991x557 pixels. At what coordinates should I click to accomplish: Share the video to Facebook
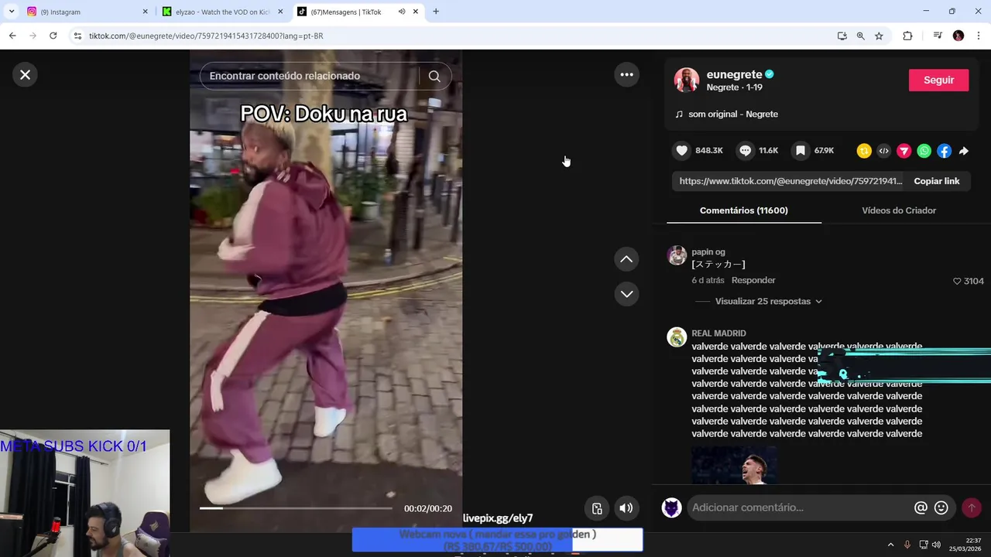[944, 151]
